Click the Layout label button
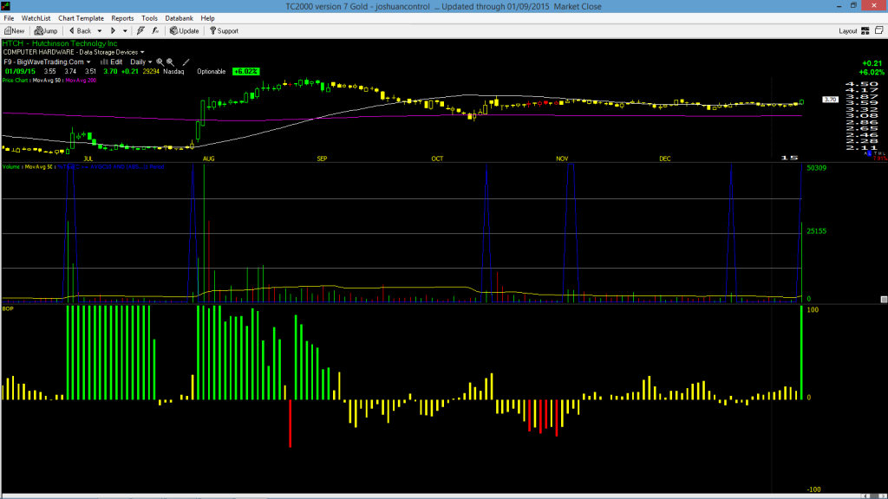This screenshot has width=888, height=499. click(x=848, y=31)
